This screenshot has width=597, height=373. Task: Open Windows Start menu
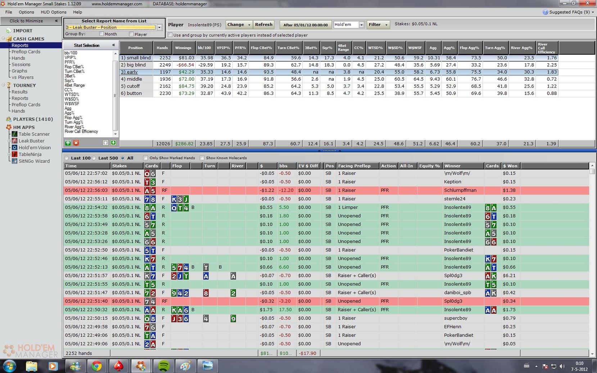tap(10, 366)
